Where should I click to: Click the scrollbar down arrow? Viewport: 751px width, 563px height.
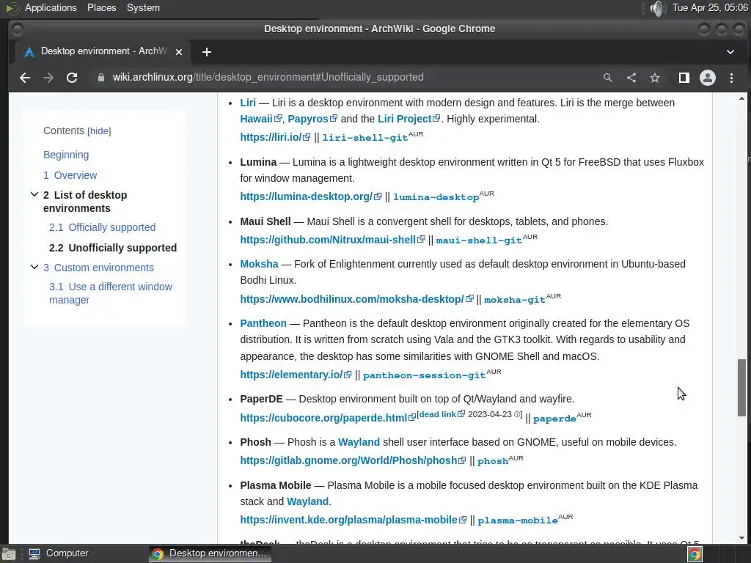741,538
